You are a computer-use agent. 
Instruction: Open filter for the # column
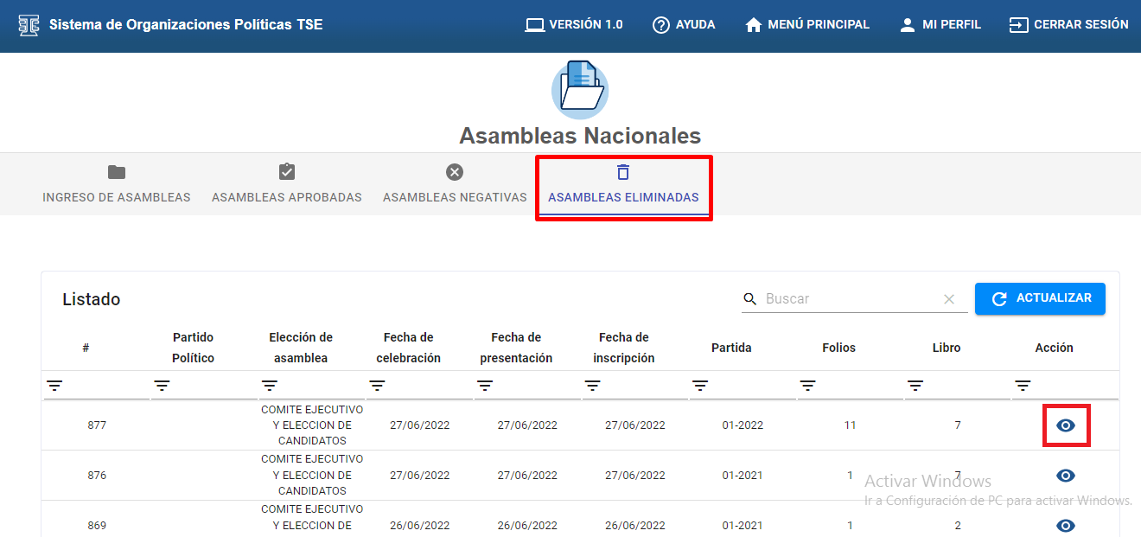(x=54, y=386)
